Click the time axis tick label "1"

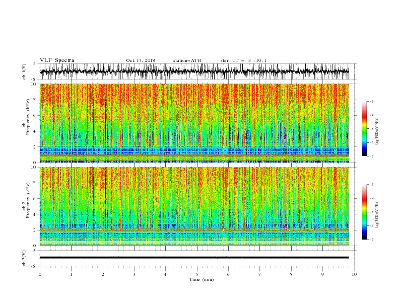coord(71,274)
